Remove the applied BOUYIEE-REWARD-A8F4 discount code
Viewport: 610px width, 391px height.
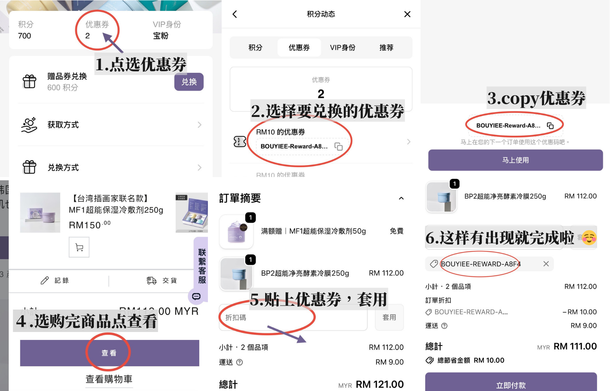(546, 264)
